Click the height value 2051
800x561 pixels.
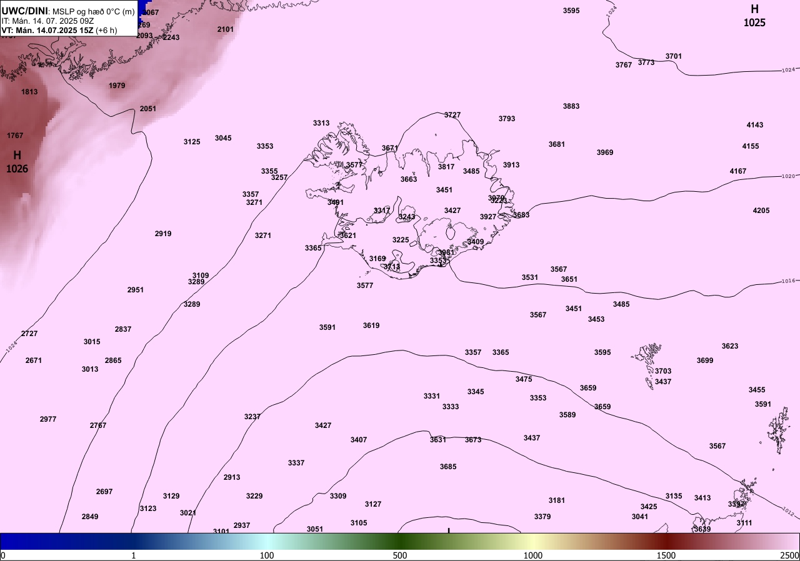pos(148,109)
